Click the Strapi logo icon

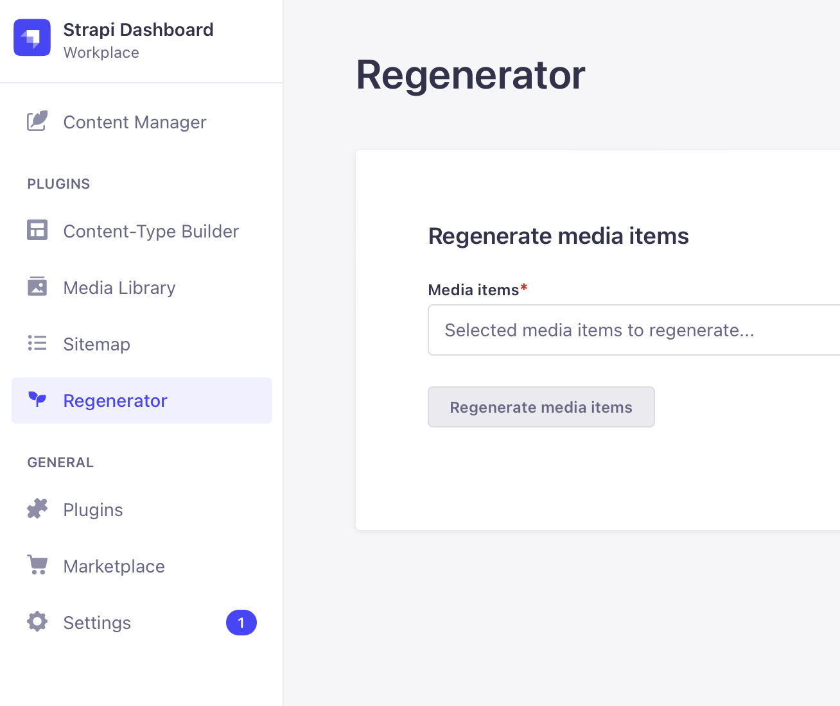coord(32,38)
